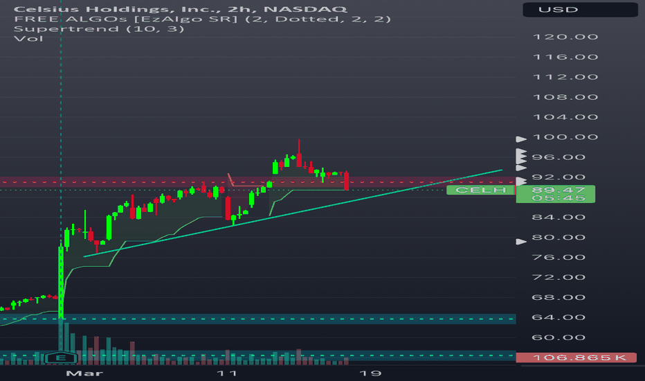Click the arrow marker beside 80.00
The width and height of the screenshot is (645, 381).
pyautogui.click(x=521, y=241)
